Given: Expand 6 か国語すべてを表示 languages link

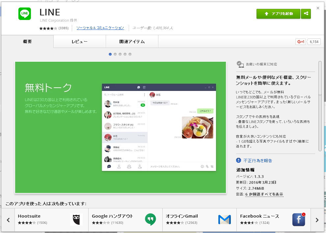Looking at the screenshot, I should coord(264,194).
